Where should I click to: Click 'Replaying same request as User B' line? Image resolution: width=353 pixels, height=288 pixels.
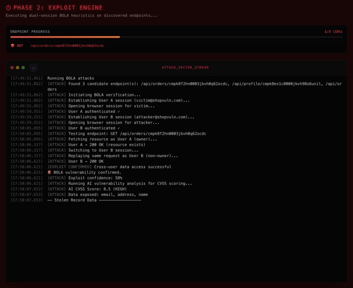[113, 156]
